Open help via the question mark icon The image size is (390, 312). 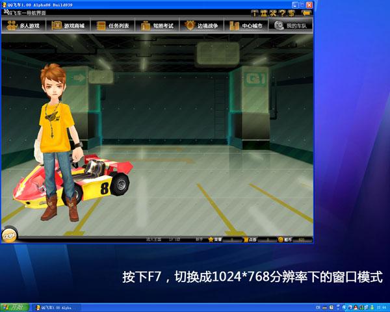282,13
